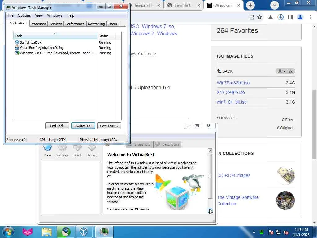Switch to the Processes tab
Viewport: 317px width, 238px height.
pos(38,24)
